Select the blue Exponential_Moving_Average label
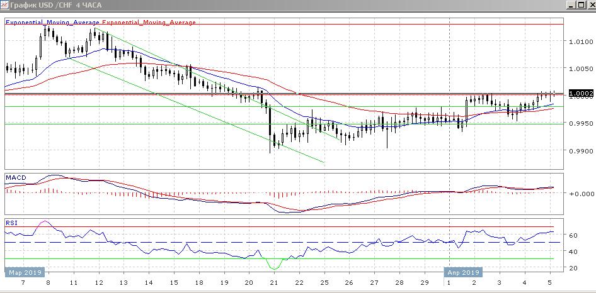This screenshot has height=293, width=596. click(x=52, y=22)
